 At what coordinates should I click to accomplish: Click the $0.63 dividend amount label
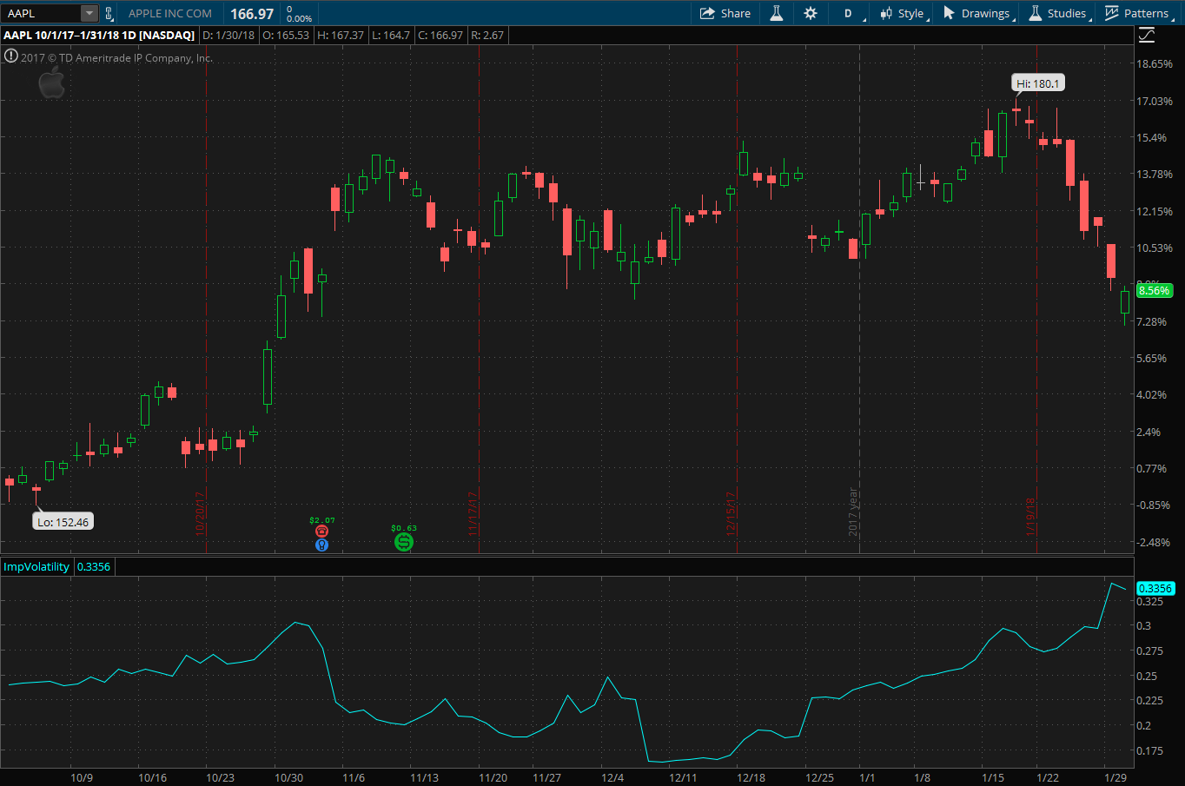point(404,528)
